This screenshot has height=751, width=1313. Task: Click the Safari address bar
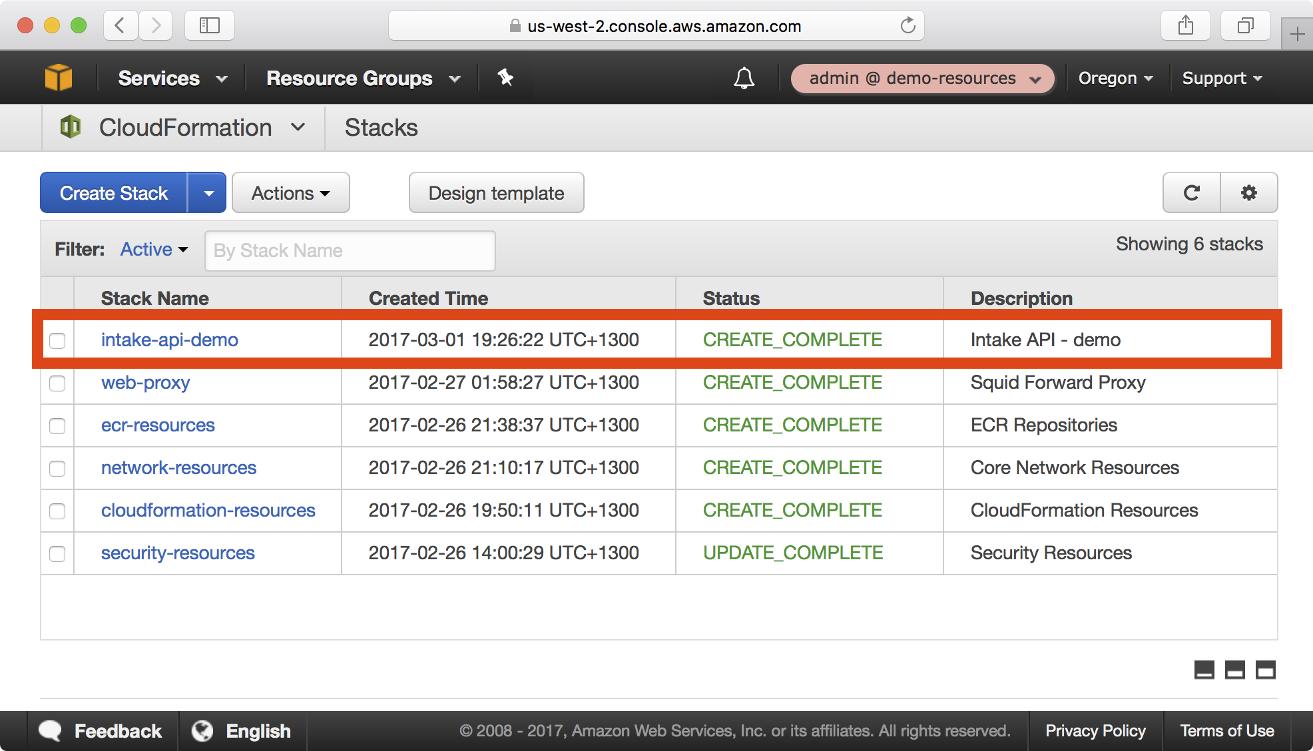[x=656, y=26]
